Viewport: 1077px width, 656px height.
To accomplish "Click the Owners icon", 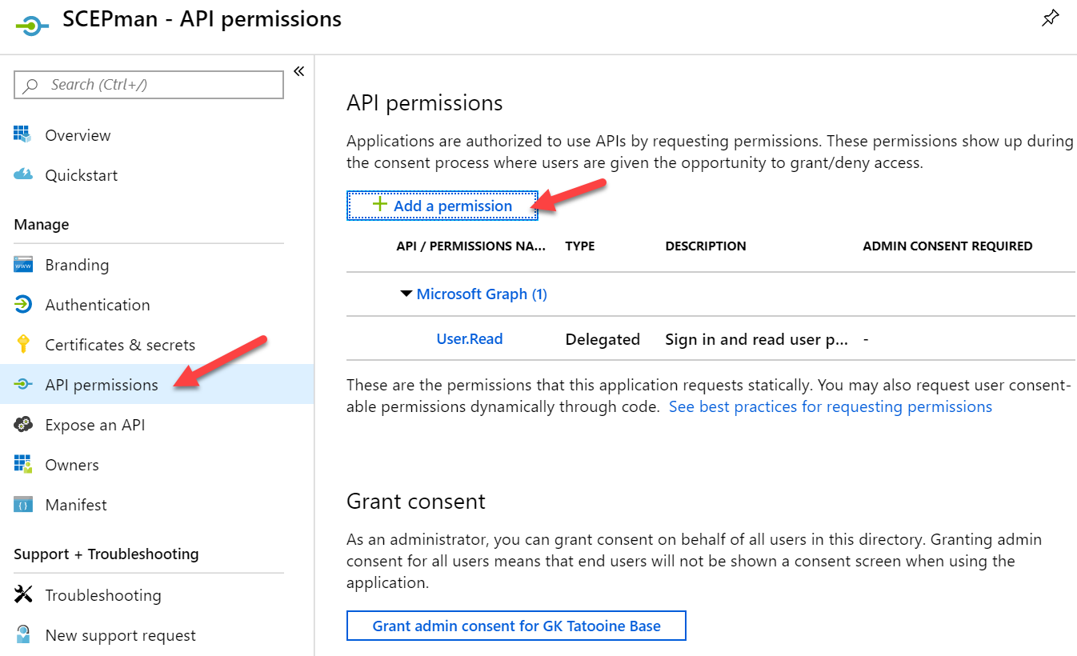I will pyautogui.click(x=23, y=465).
